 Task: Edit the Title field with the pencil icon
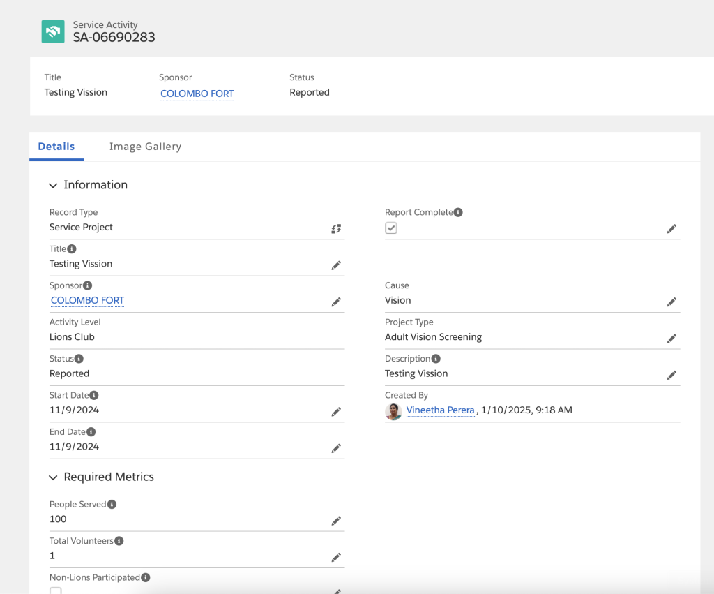click(336, 265)
